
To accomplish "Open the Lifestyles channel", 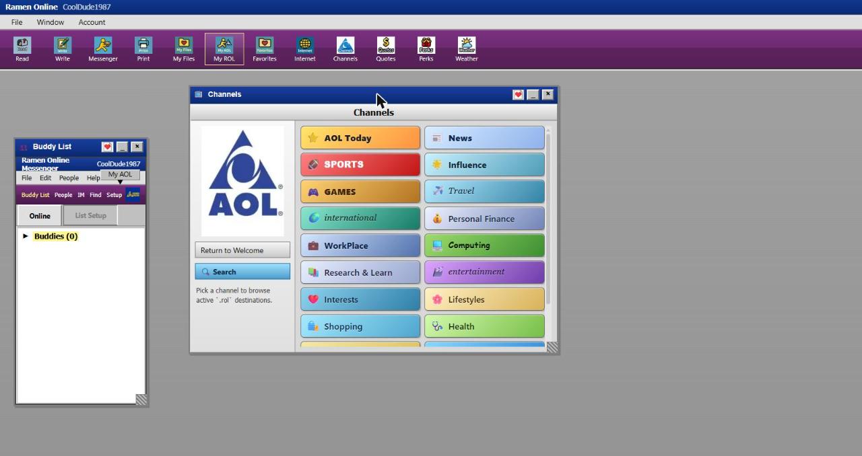I will 484,299.
